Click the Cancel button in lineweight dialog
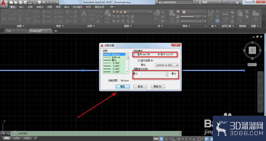This screenshot has width=266, height=141. coord(140,86)
